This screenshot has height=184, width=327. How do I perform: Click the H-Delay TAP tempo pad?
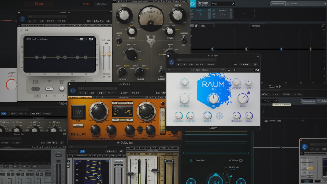coord(78,112)
